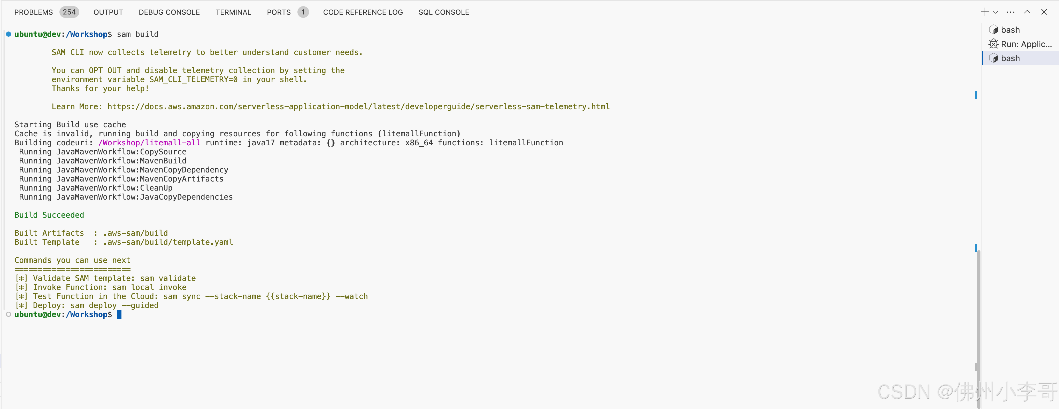Click the debug icon of Run: Applic... terminal

(x=993, y=44)
